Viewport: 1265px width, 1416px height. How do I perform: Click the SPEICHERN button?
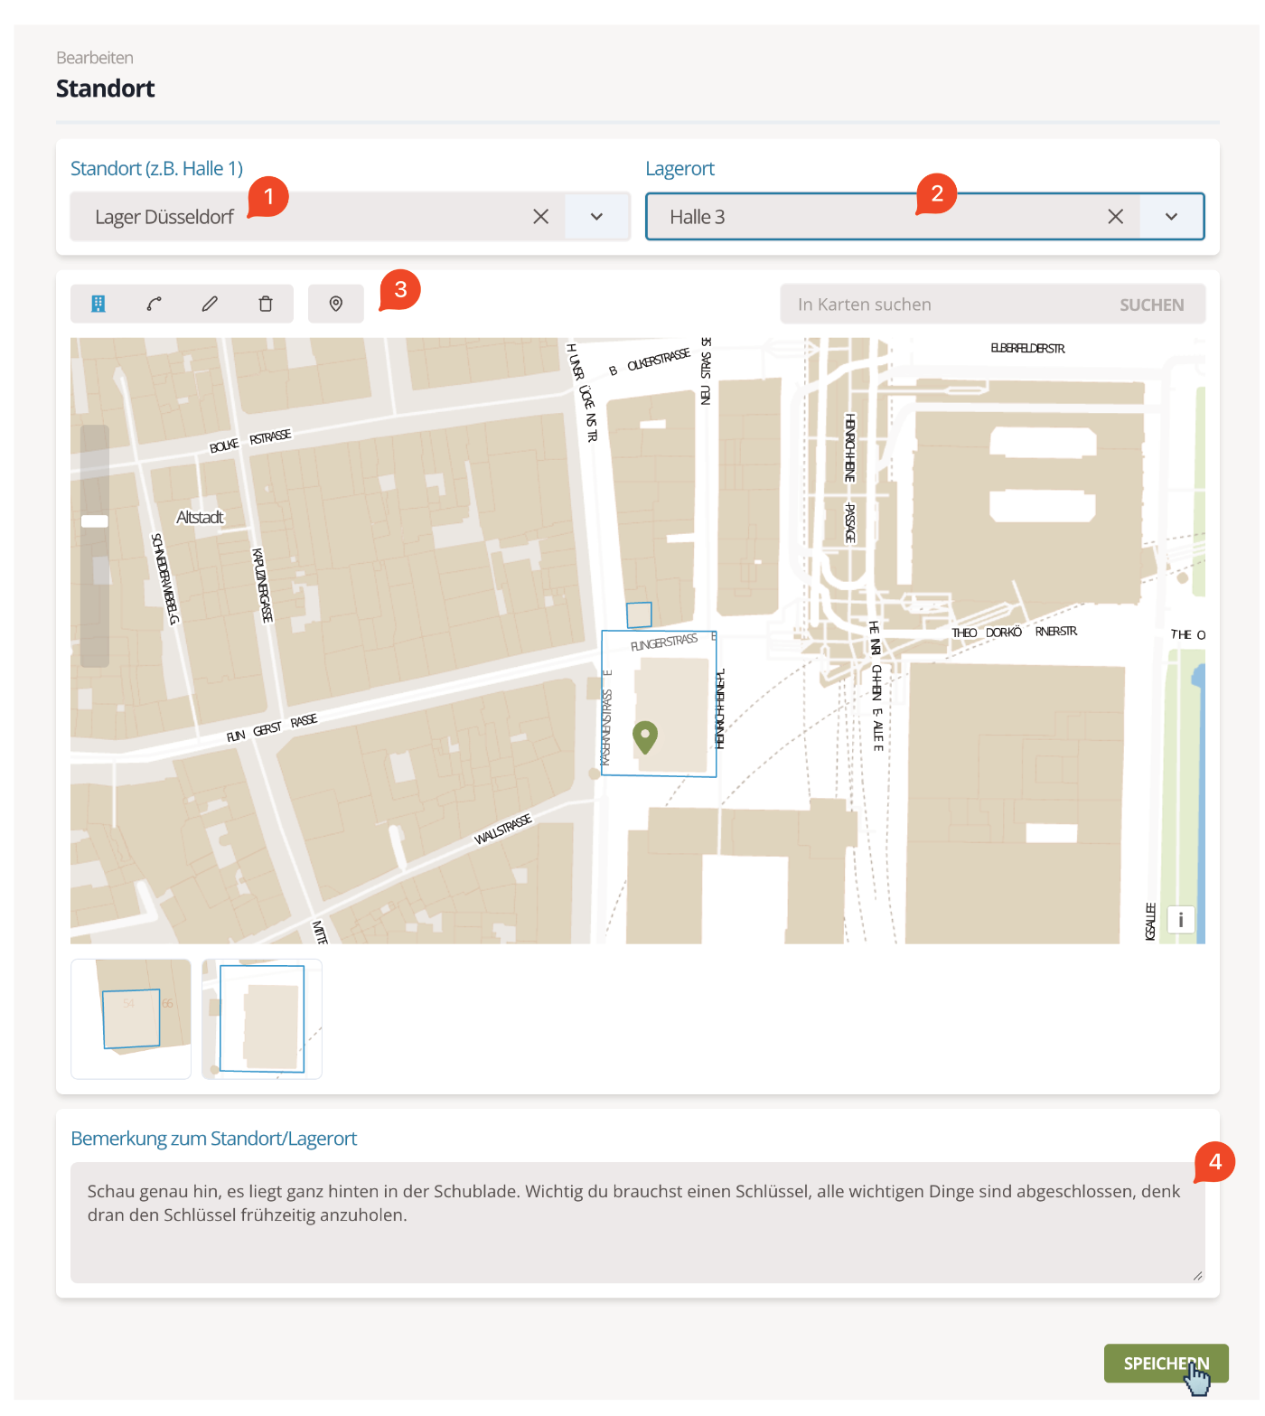(1166, 1364)
